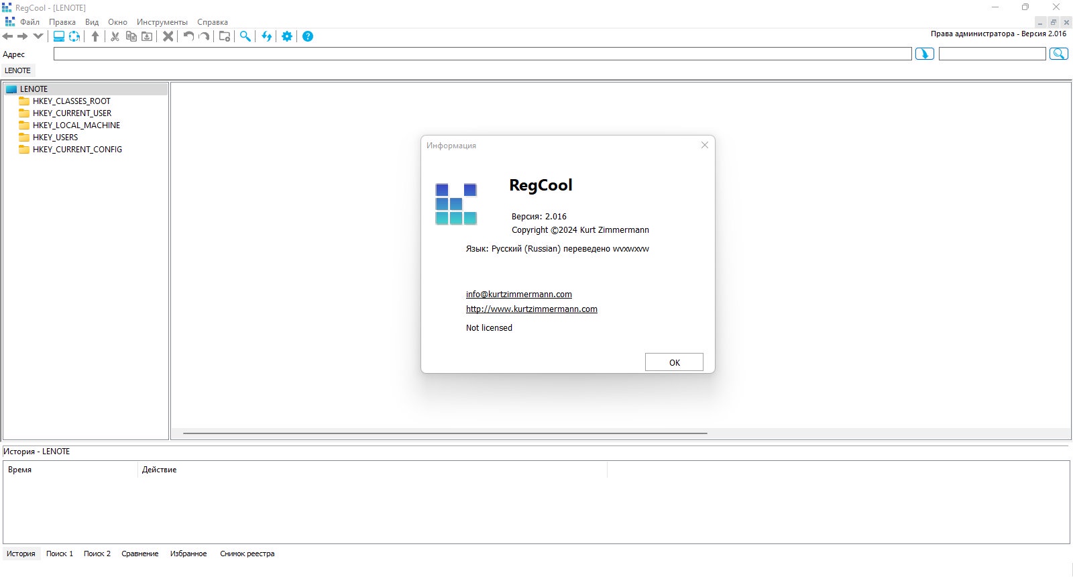1073x577 pixels.
Task: Open the Инструменты menu
Action: tap(162, 22)
